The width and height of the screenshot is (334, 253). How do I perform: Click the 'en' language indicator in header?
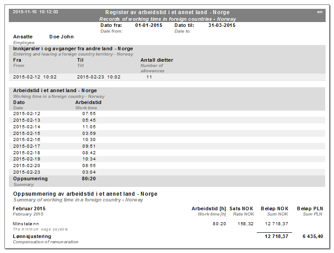coord(320,12)
